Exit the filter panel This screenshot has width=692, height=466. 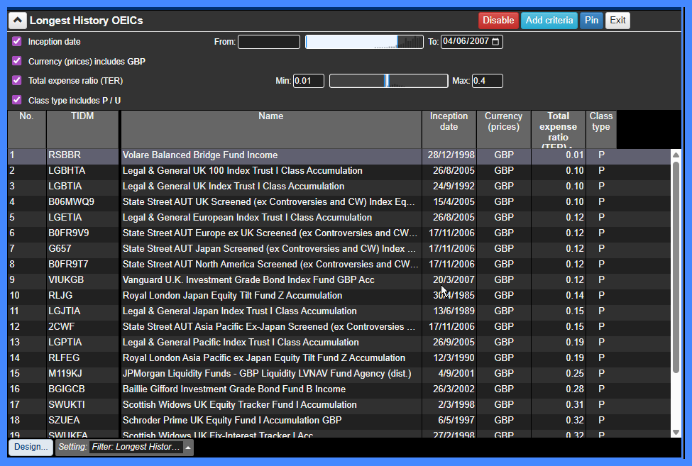tap(617, 21)
